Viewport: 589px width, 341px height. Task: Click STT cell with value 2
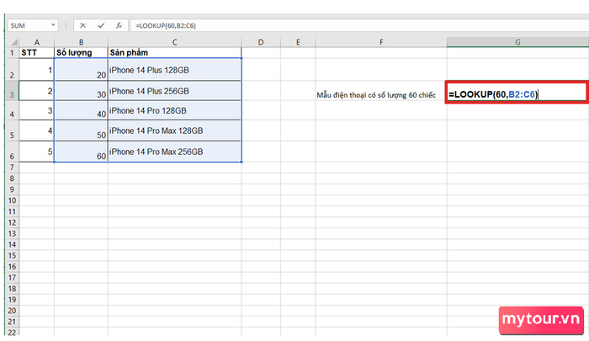pyautogui.click(x=37, y=91)
